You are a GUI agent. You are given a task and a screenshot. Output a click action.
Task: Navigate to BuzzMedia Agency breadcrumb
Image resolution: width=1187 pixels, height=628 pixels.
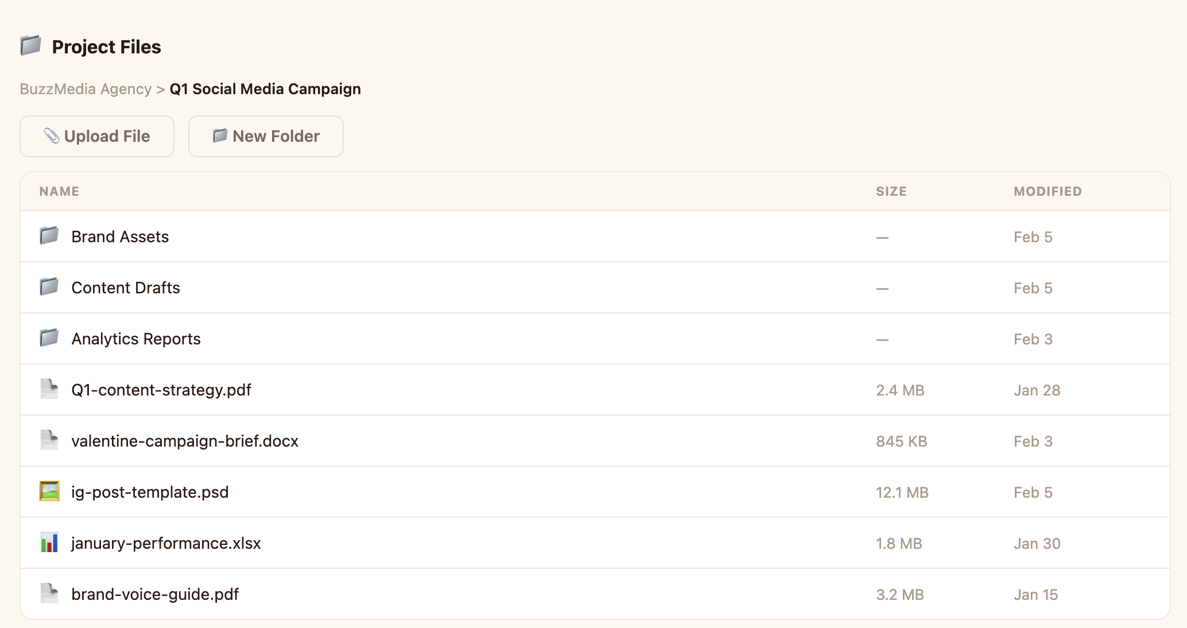coord(86,89)
